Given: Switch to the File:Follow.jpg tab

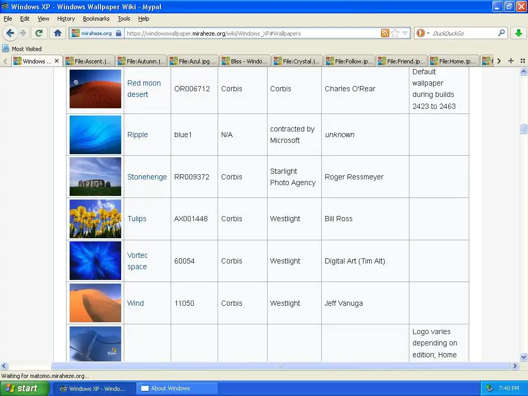Looking at the screenshot, I should [x=350, y=61].
